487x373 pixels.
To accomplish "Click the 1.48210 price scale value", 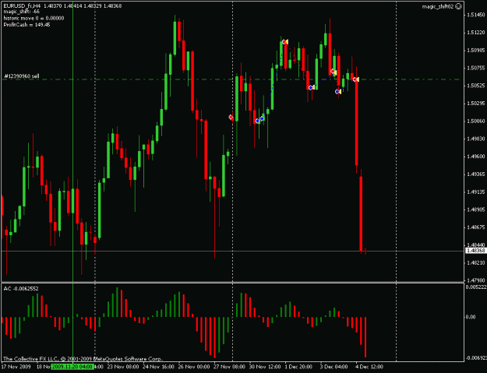I will (x=476, y=263).
